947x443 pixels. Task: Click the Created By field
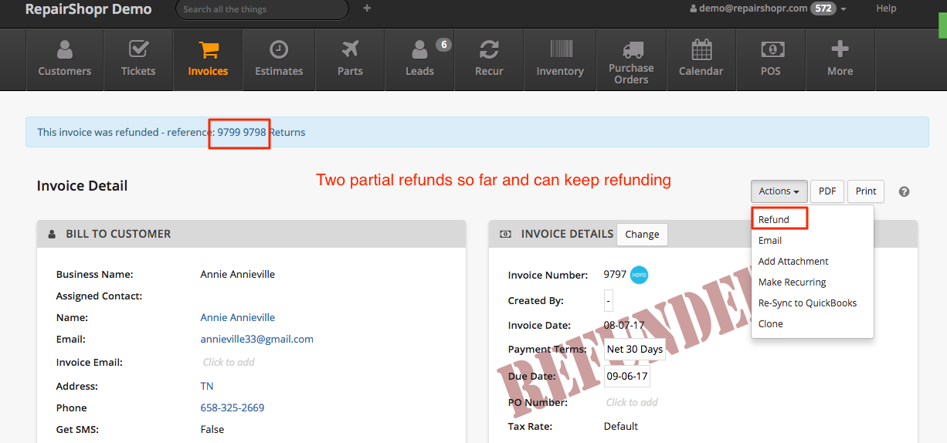click(609, 300)
